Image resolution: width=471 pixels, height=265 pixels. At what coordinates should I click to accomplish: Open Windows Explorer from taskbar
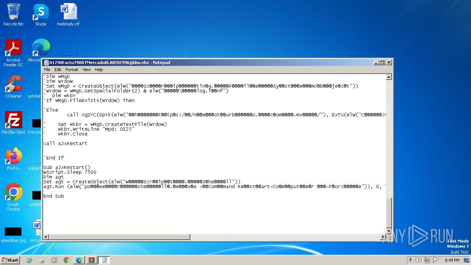tap(42, 260)
